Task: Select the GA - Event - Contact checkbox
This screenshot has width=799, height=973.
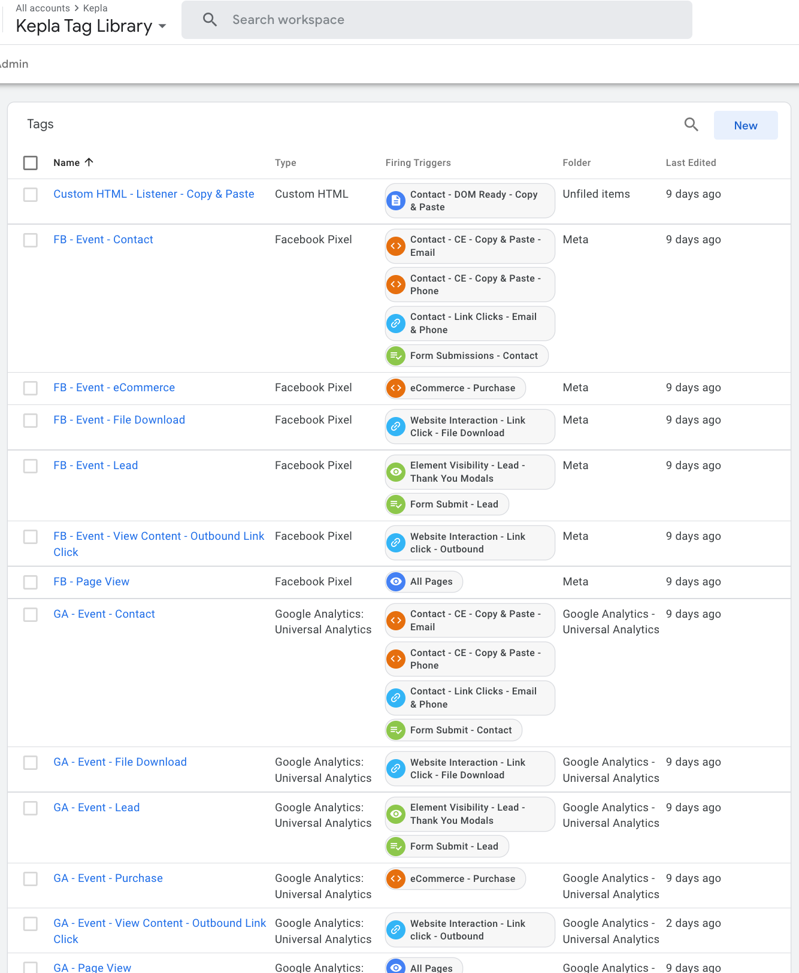Action: [x=31, y=615]
